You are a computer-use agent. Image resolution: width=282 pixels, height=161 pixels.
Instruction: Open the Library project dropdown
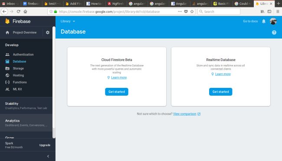(x=68, y=21)
